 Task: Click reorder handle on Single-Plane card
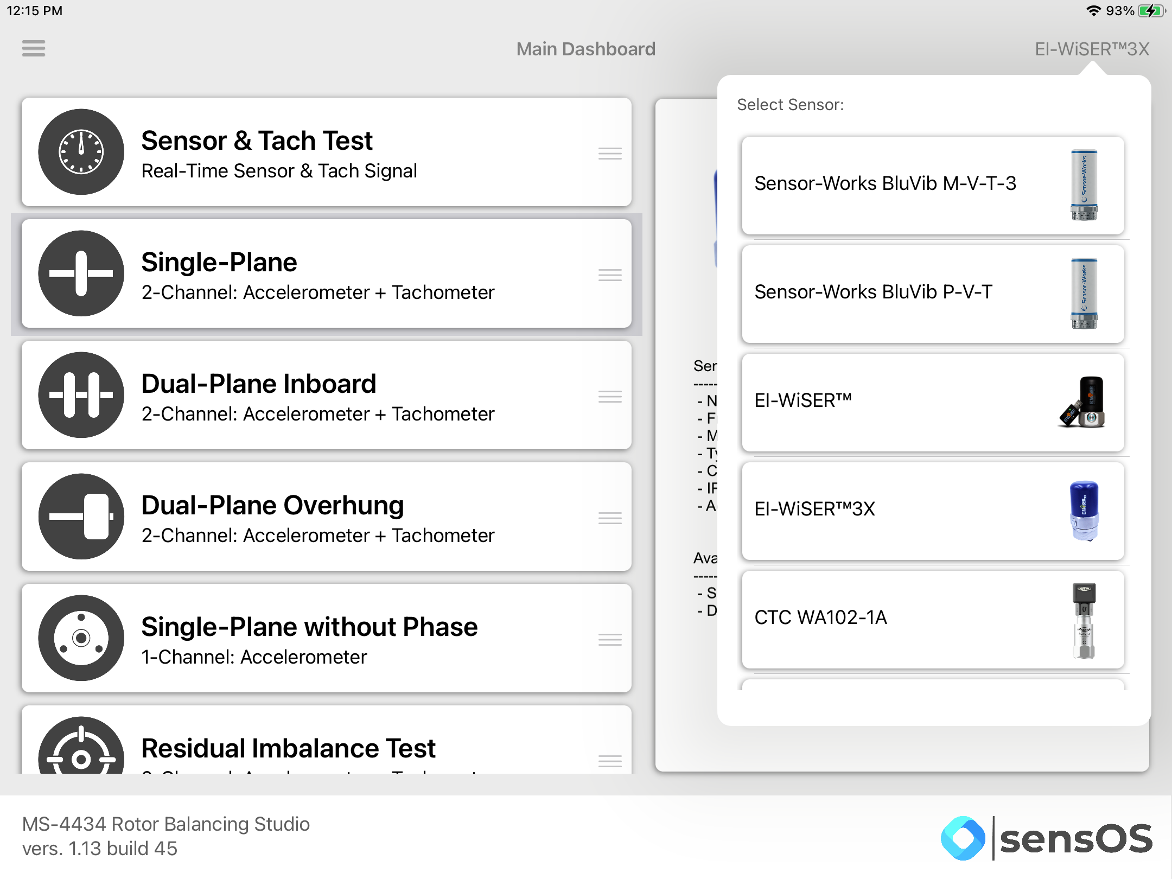click(610, 275)
